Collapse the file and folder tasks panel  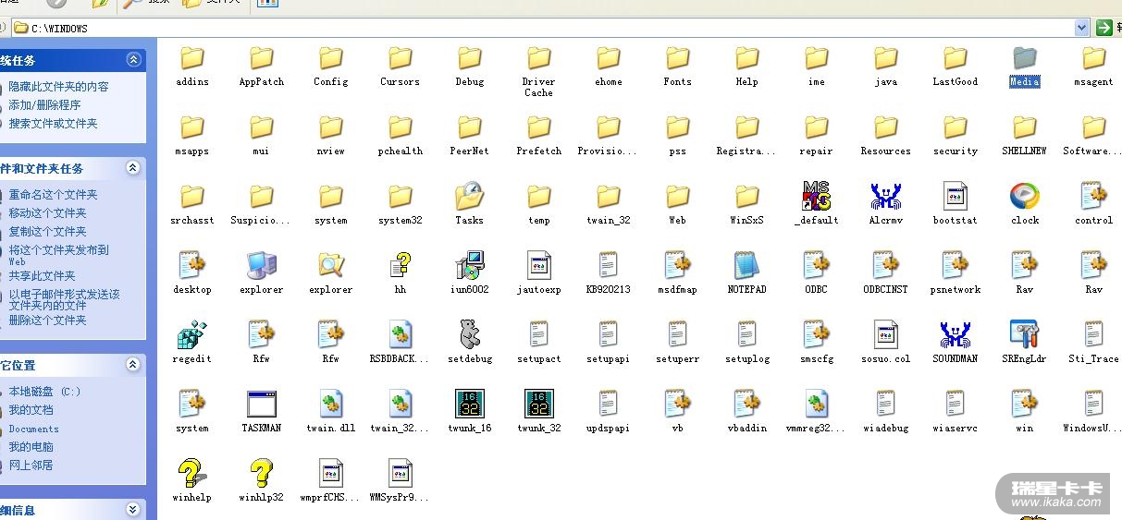(133, 168)
